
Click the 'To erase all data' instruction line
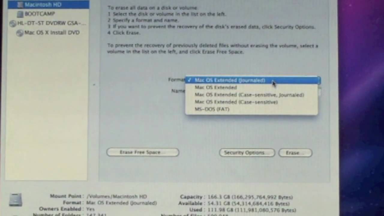click(153, 8)
